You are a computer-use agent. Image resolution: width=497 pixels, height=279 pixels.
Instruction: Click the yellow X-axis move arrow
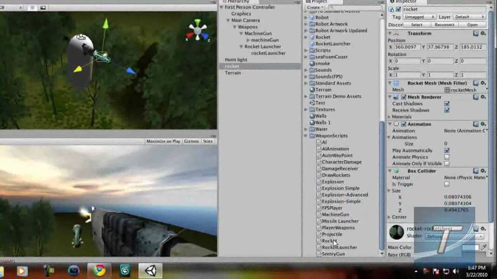(78, 69)
